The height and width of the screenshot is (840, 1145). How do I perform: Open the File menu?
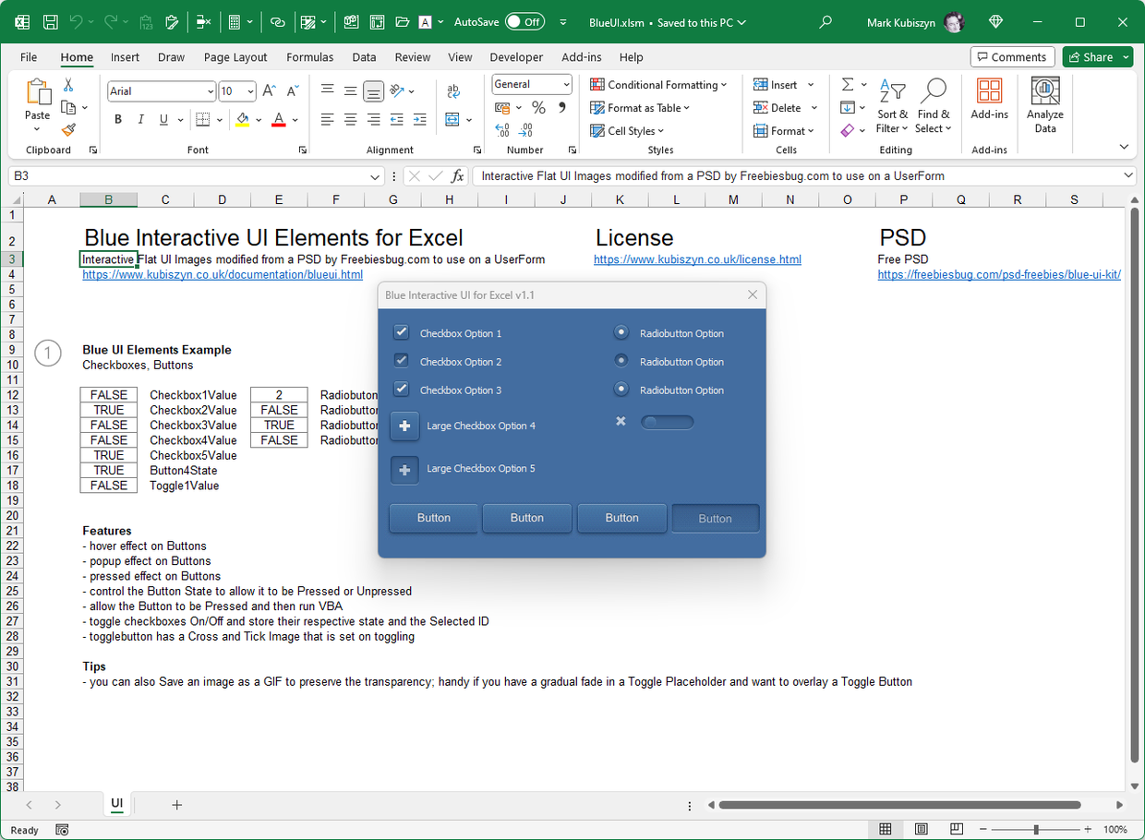(29, 57)
